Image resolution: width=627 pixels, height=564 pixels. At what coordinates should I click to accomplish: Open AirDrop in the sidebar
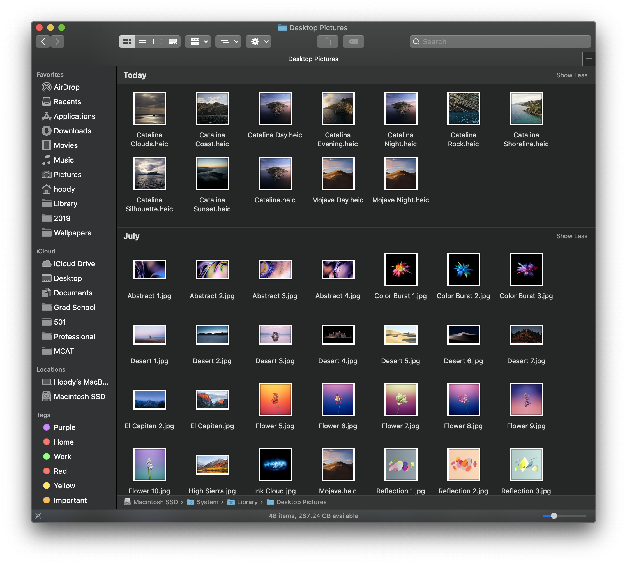point(66,87)
